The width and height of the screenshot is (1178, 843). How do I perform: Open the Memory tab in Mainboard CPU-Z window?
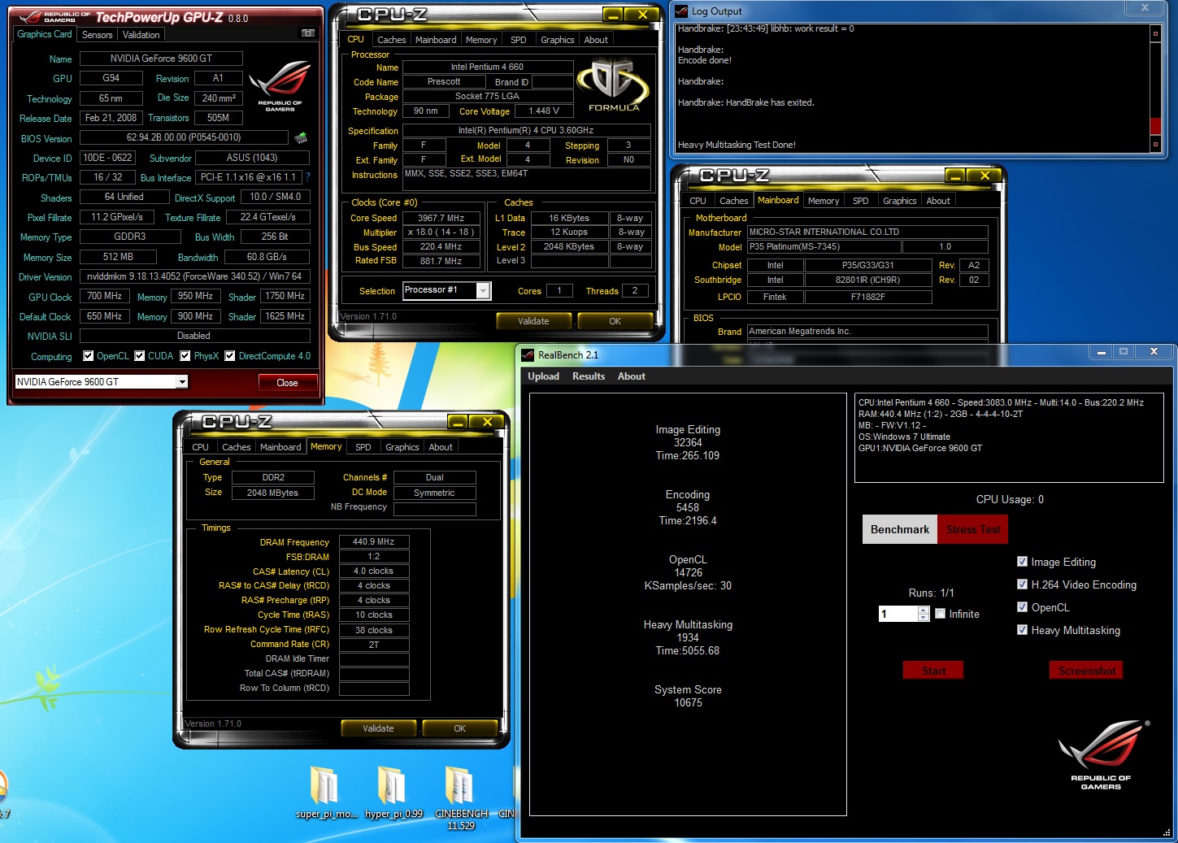point(824,200)
